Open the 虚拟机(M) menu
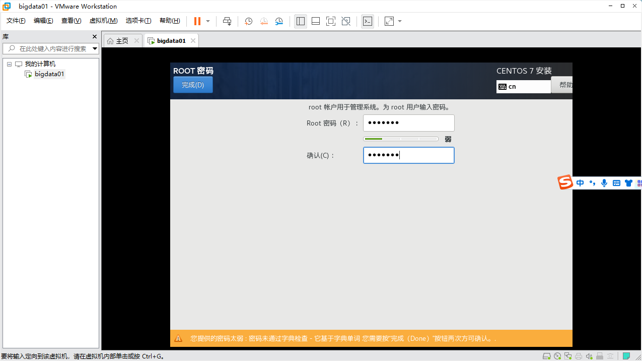Image resolution: width=642 pixels, height=361 pixels. [x=103, y=21]
